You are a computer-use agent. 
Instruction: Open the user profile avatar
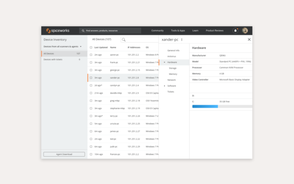[245, 30]
